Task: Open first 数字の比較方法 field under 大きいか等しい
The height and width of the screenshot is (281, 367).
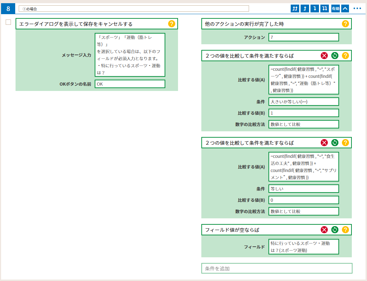Action: coord(303,124)
